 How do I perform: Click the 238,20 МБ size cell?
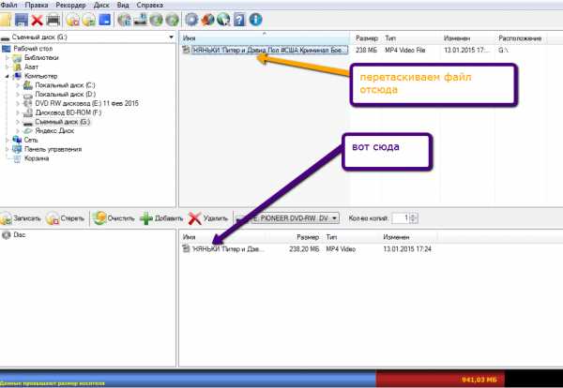click(x=304, y=249)
